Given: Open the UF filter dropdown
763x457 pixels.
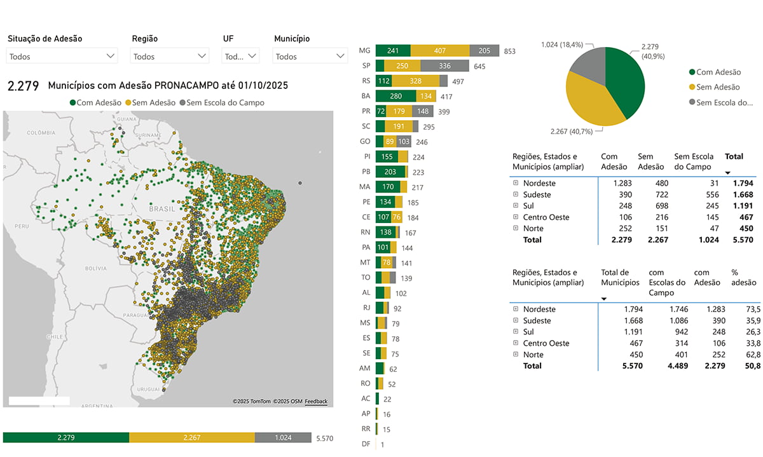Looking at the screenshot, I should point(240,57).
